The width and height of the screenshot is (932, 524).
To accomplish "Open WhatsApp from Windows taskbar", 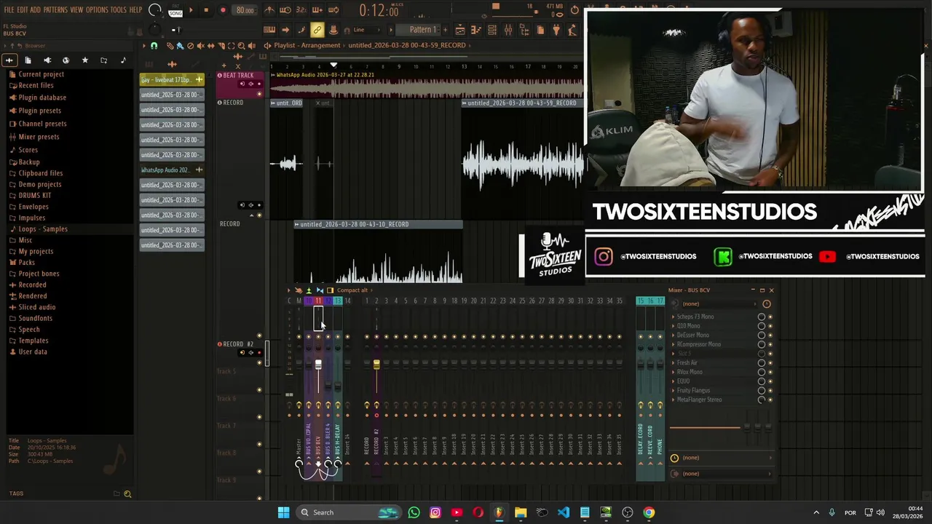I will 414,512.
